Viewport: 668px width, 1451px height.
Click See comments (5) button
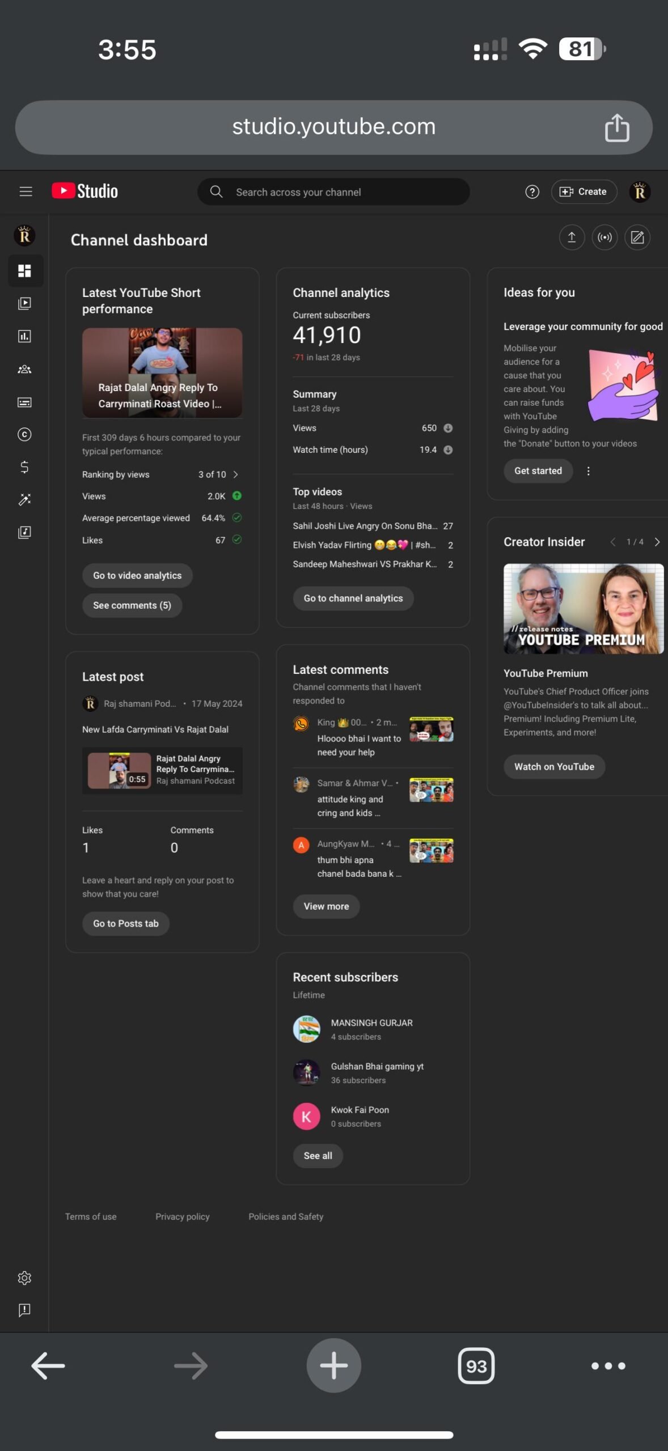(132, 605)
